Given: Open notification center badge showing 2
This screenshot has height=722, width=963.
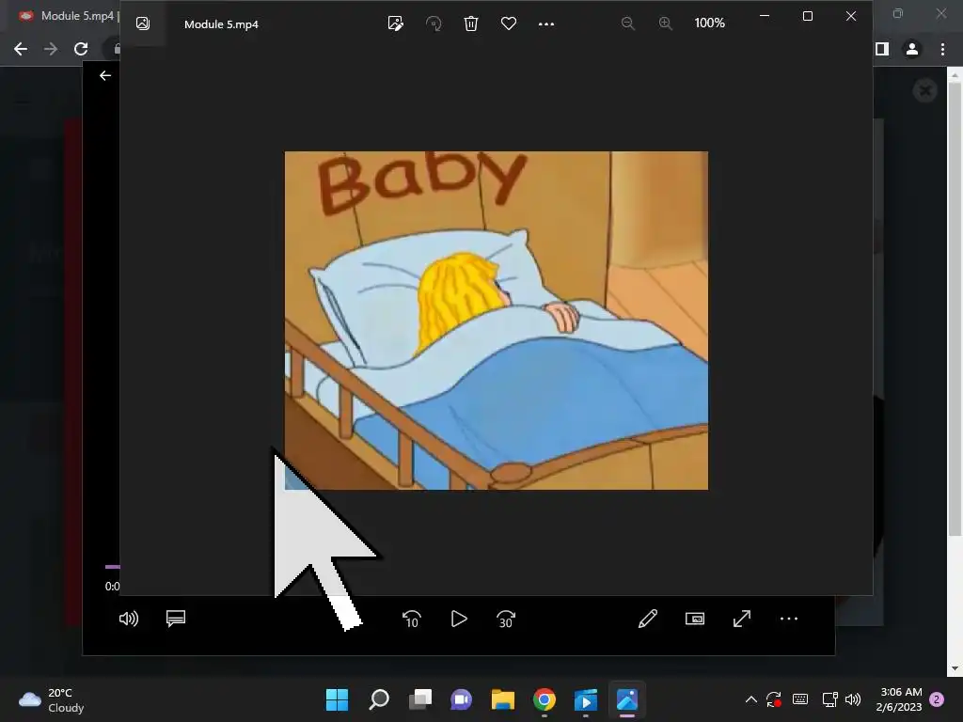Looking at the screenshot, I should point(937,699).
